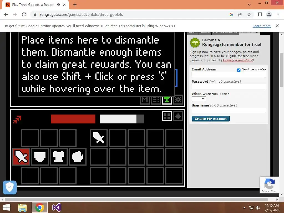The width and height of the screenshot is (284, 213).
Task: Switch to the inventory grid view icon
Action: [167, 116]
